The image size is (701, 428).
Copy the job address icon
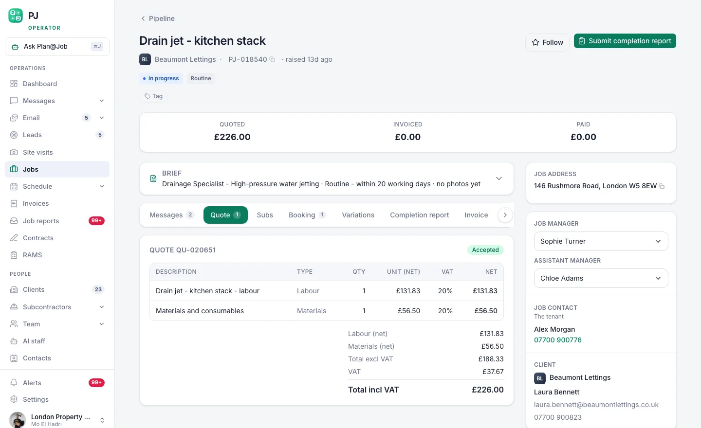662,186
